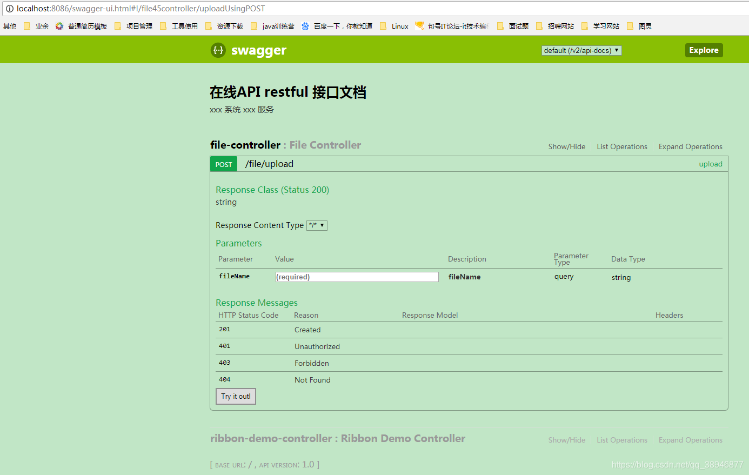Image resolution: width=749 pixels, height=475 pixels.
Task: Open the 学习网站 bookmark folder
Action: 600,26
